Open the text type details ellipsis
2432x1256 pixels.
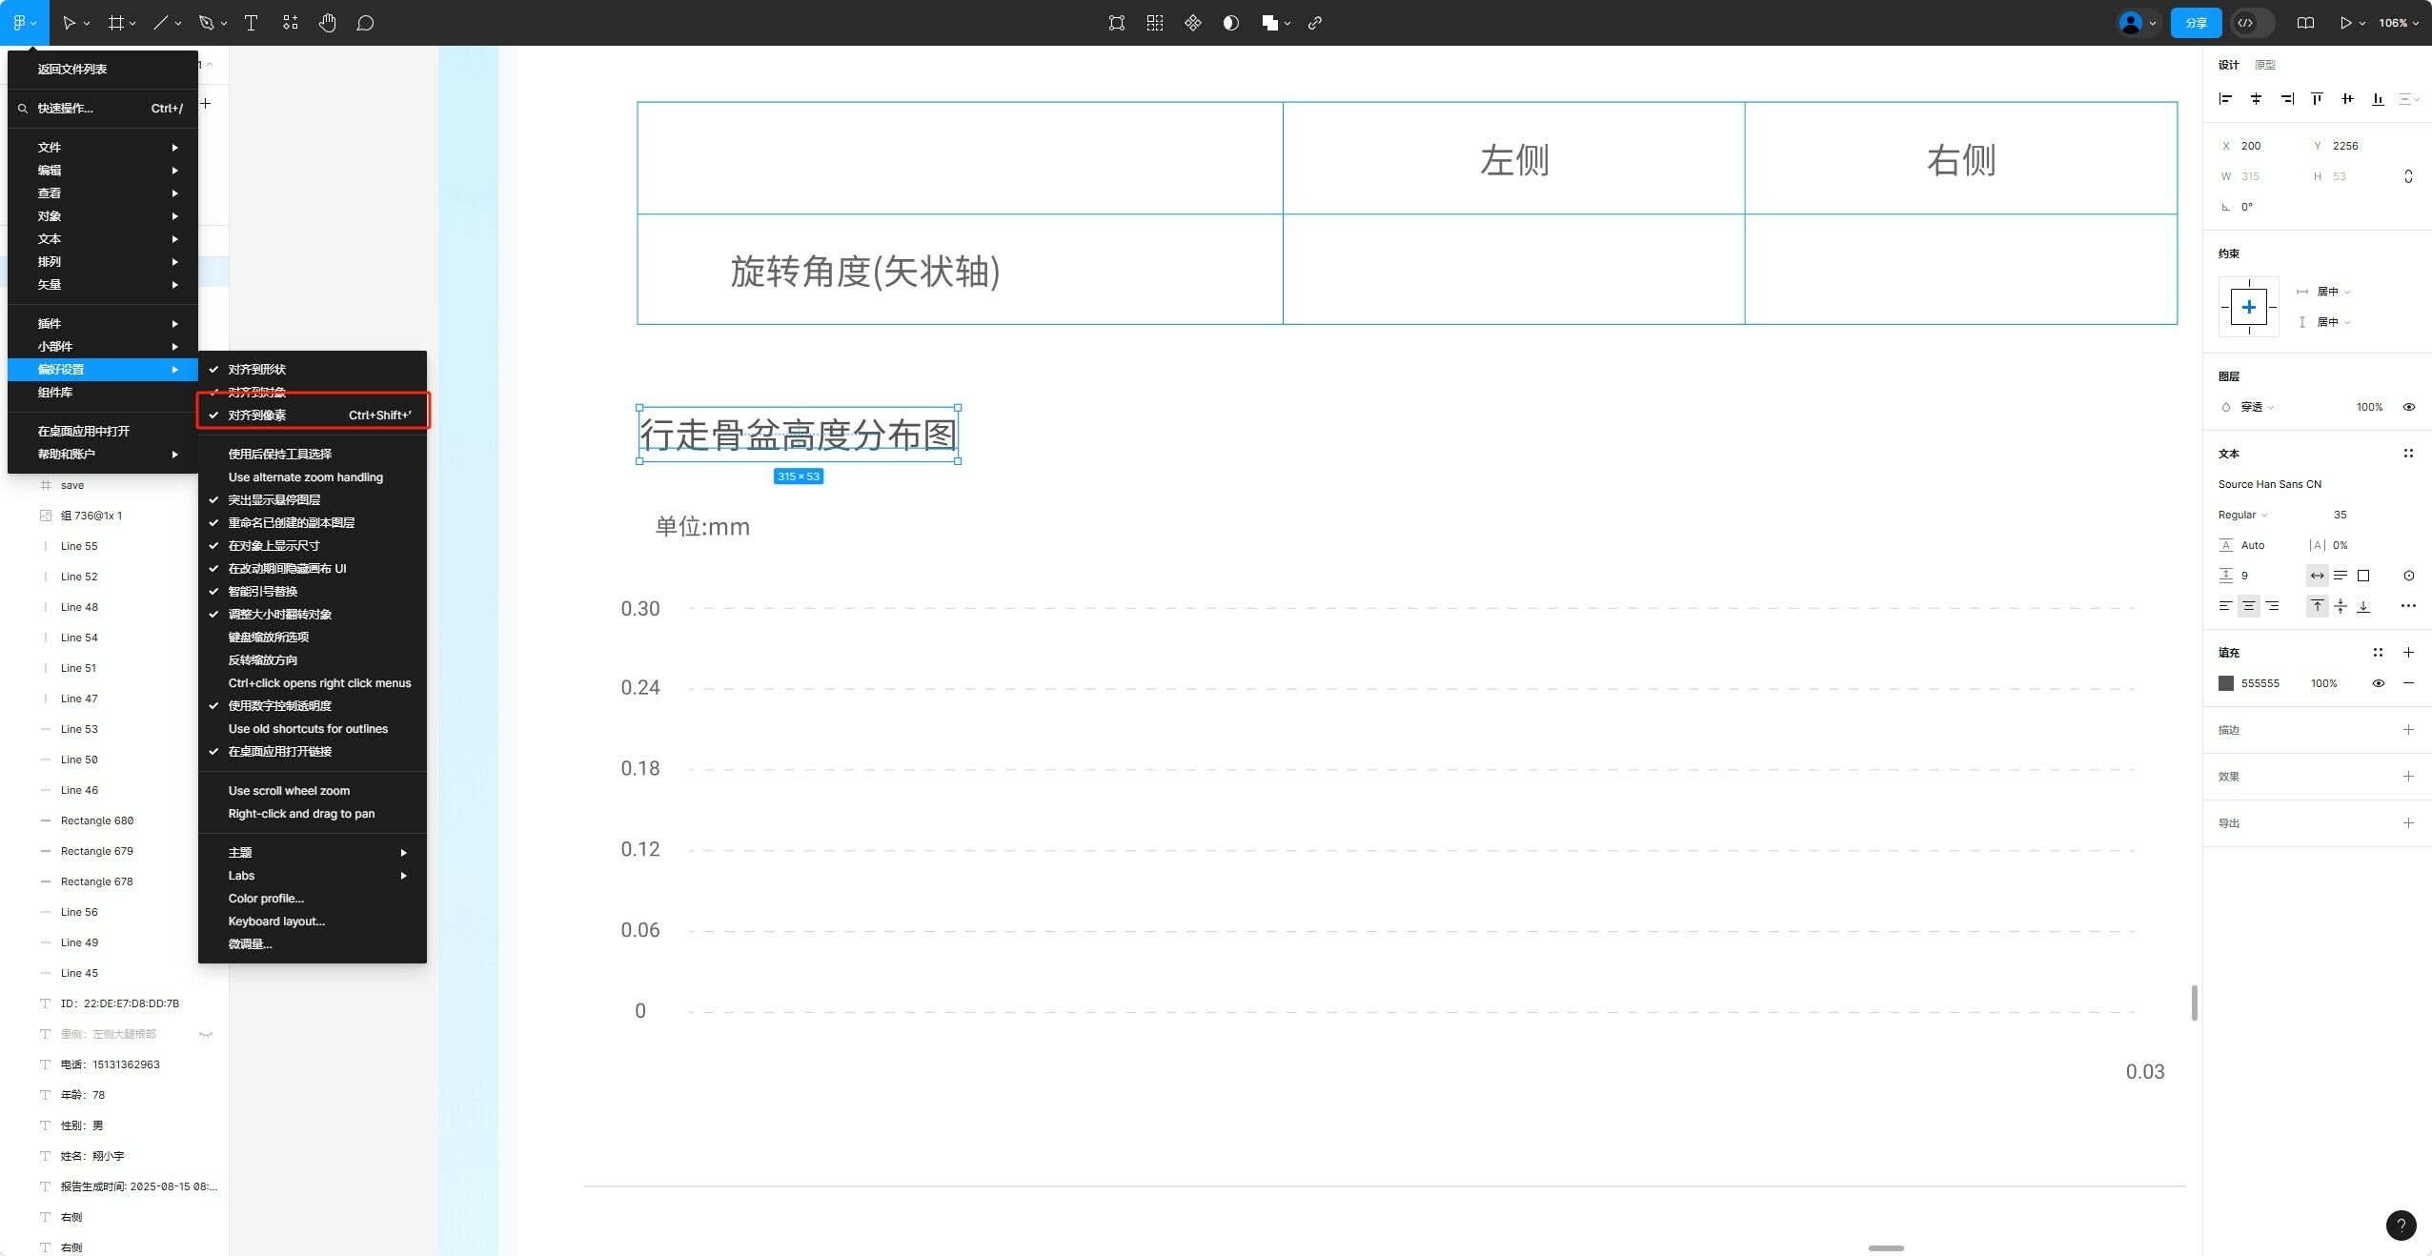tap(2408, 606)
